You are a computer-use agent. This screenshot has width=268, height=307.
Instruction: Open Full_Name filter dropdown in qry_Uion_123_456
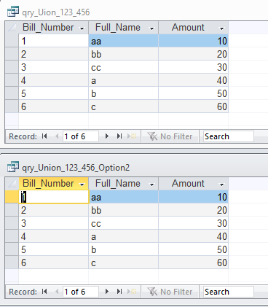(x=152, y=28)
